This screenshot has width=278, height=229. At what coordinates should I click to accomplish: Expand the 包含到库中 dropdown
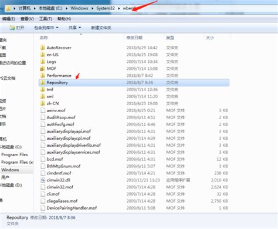click(x=46, y=28)
